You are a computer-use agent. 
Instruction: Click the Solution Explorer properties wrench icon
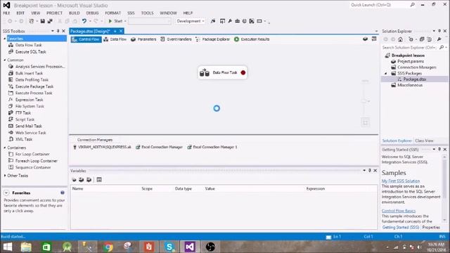[x=439, y=39]
